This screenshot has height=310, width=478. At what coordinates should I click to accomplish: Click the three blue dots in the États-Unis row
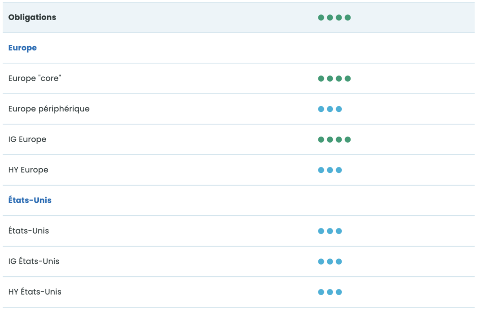tap(330, 231)
